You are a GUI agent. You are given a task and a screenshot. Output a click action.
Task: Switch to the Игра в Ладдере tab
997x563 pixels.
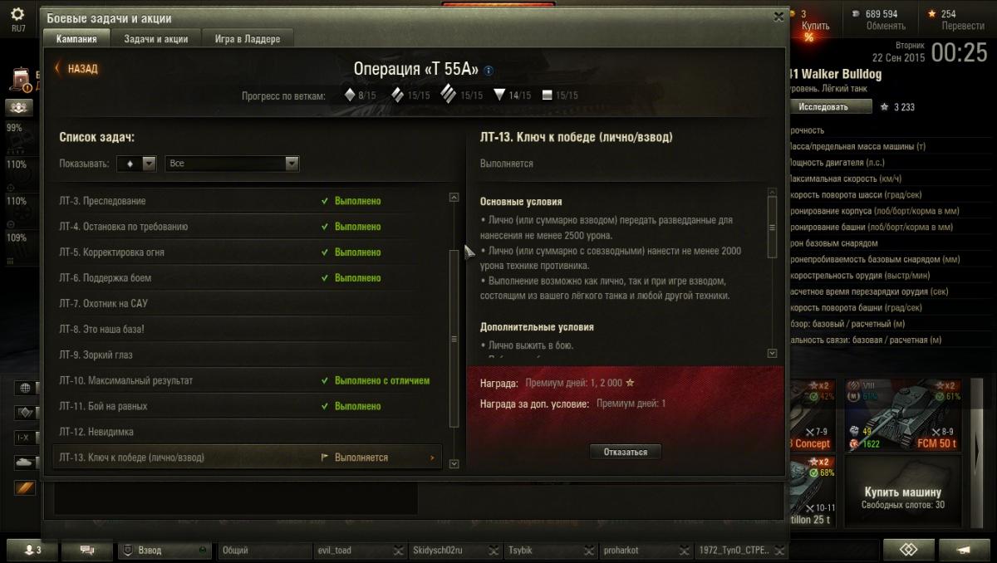click(x=248, y=39)
